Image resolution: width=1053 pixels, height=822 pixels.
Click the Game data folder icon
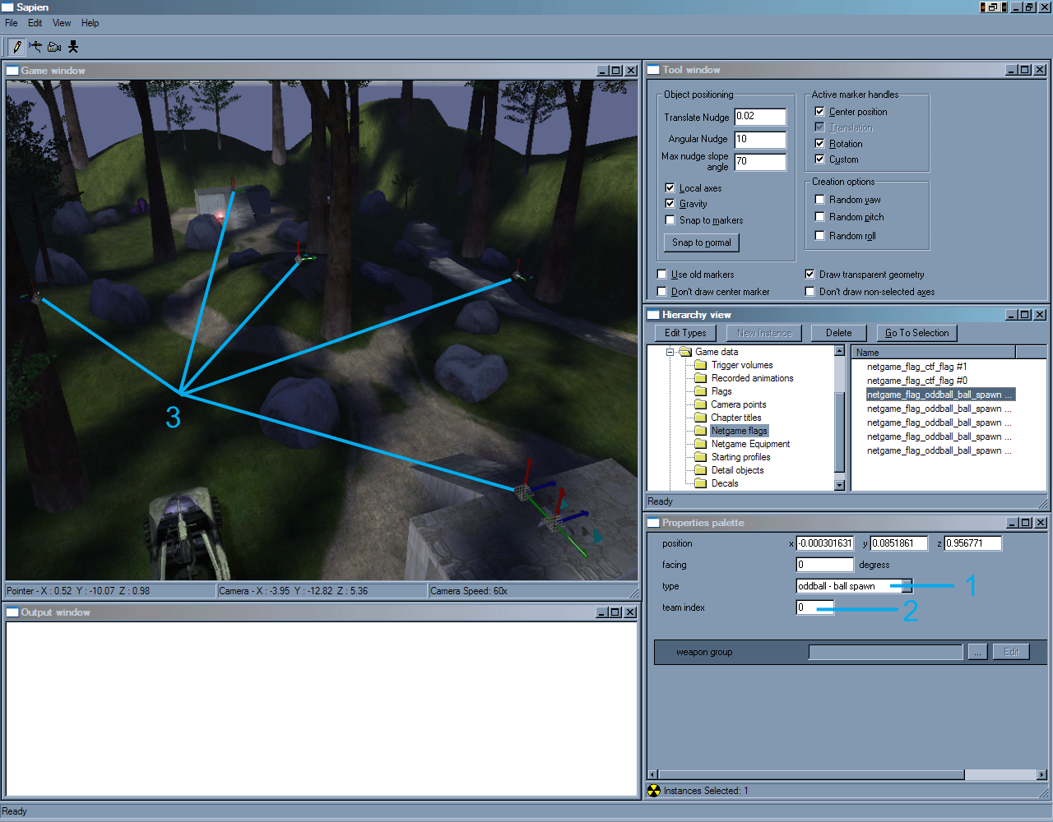685,352
